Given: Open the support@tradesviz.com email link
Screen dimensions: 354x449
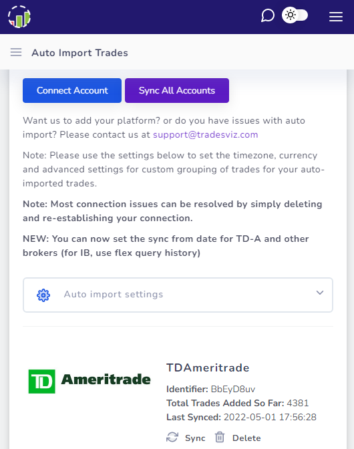Looking at the screenshot, I should [x=206, y=134].
